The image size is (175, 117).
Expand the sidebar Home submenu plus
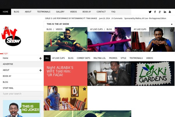[x=41, y=58]
